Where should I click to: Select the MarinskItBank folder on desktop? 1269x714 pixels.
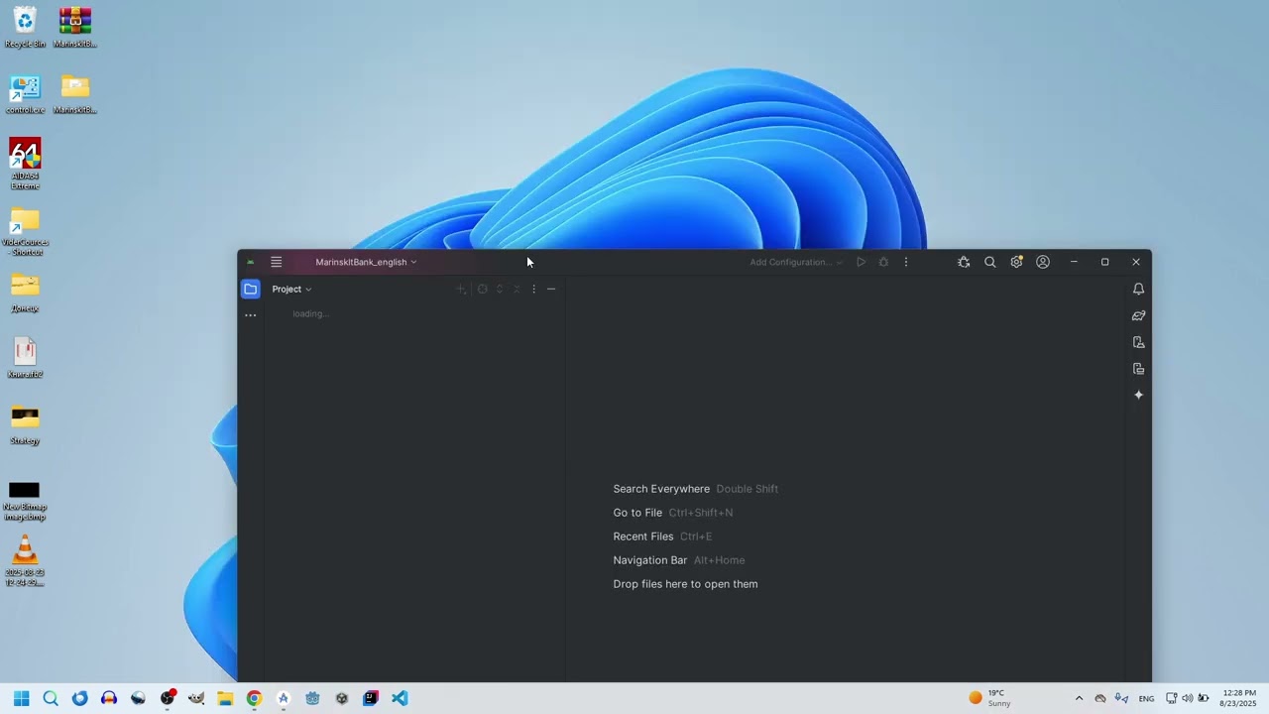tap(75, 94)
